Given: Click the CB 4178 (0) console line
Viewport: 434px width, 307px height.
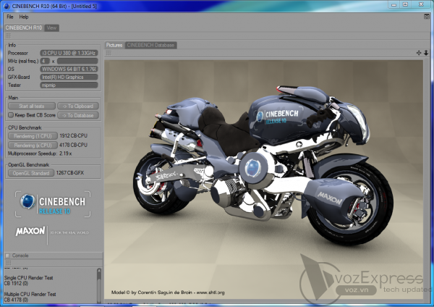Looking at the screenshot, I should pos(16,300).
